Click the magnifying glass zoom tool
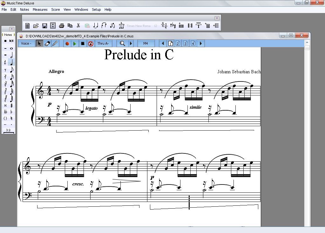The width and height of the screenshot is (325, 233). click(123, 43)
